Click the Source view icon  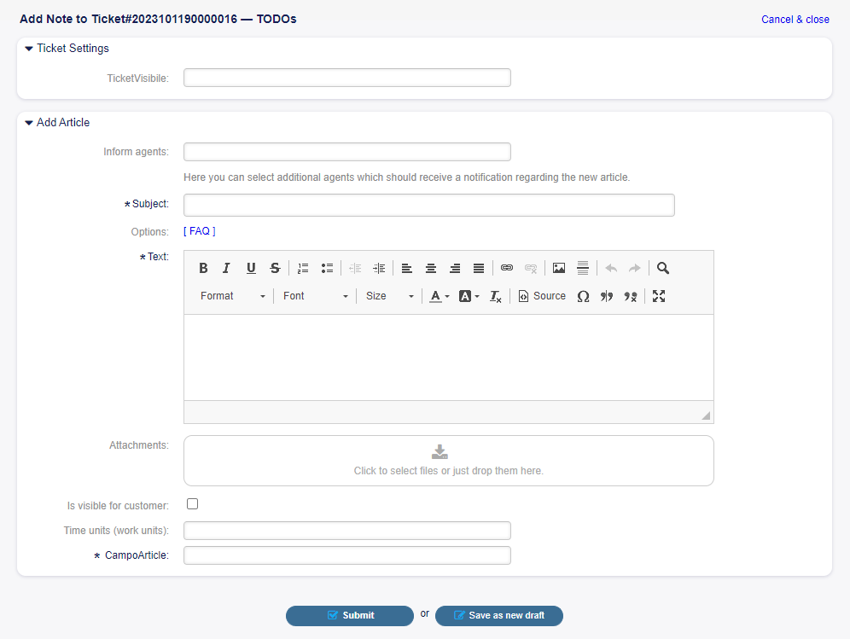pos(541,296)
